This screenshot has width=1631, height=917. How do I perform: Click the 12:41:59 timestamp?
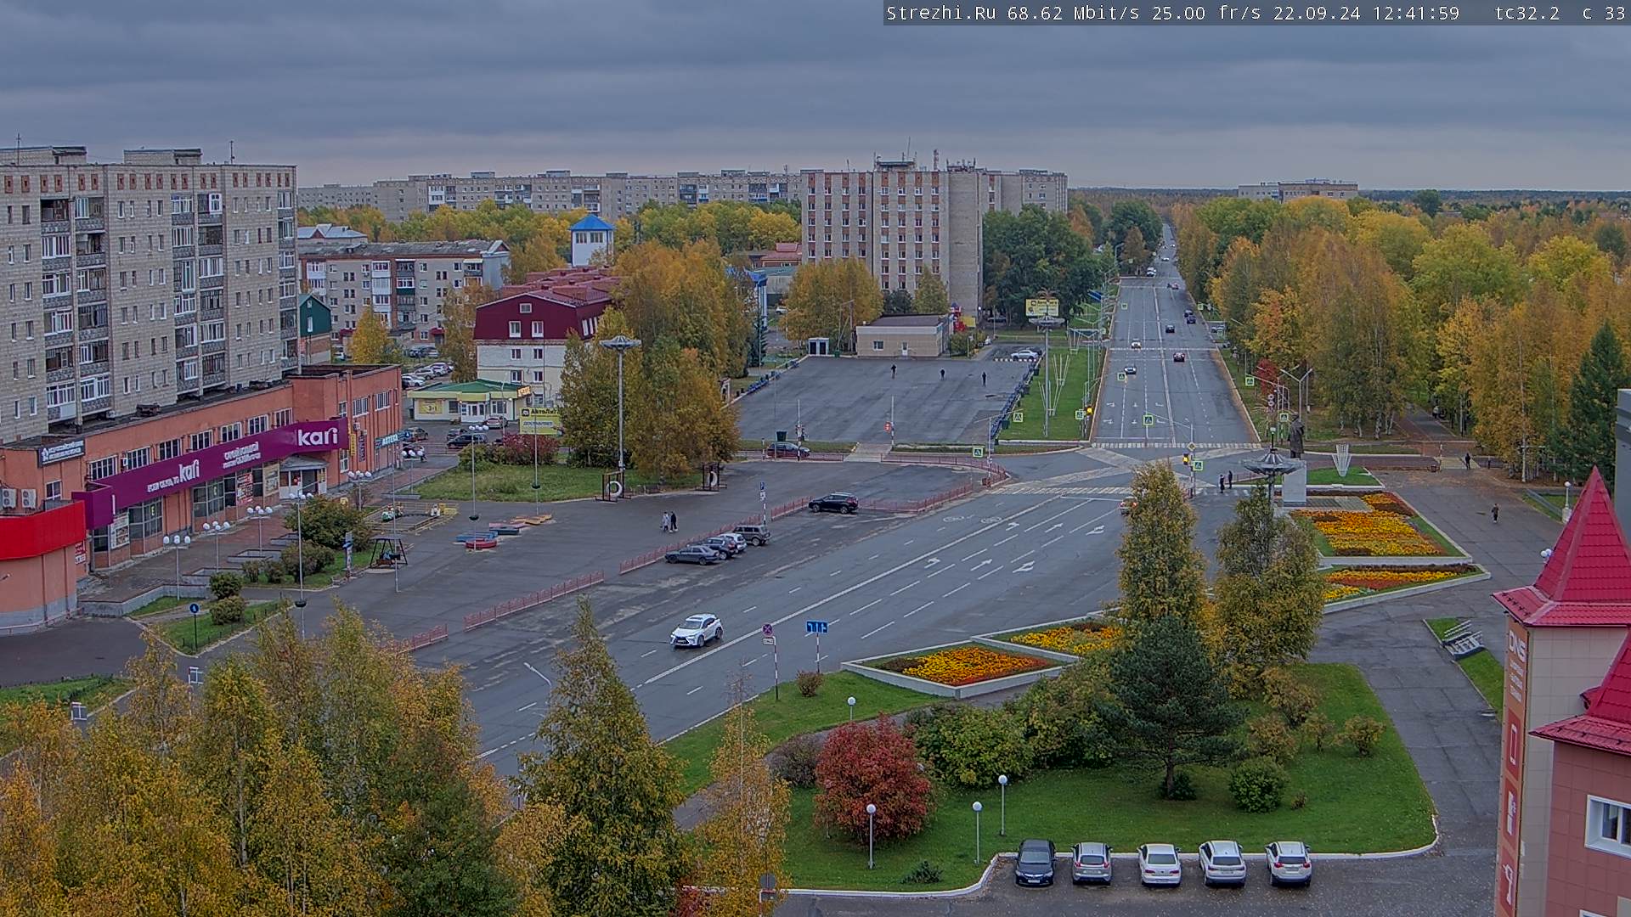pyautogui.click(x=1416, y=13)
